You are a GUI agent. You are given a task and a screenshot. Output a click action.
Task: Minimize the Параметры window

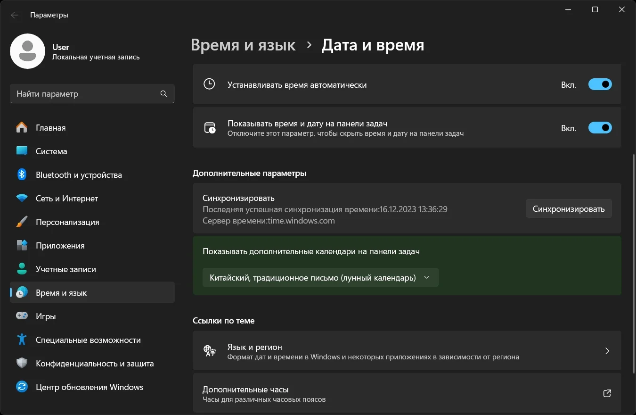568,10
